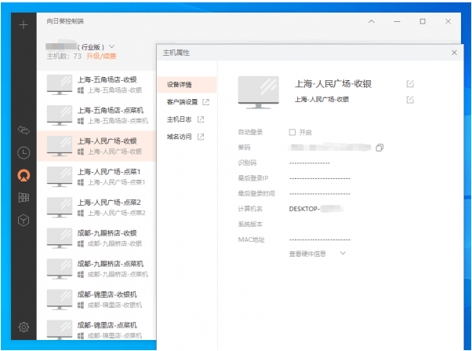472x351 pixels.
Task: Open the 行业版 account dropdown
Action: pos(112,46)
